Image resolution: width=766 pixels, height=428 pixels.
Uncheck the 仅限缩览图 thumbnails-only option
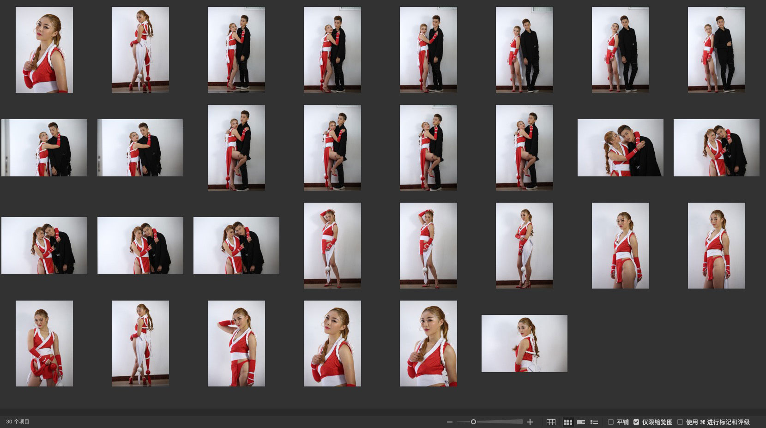pos(636,422)
